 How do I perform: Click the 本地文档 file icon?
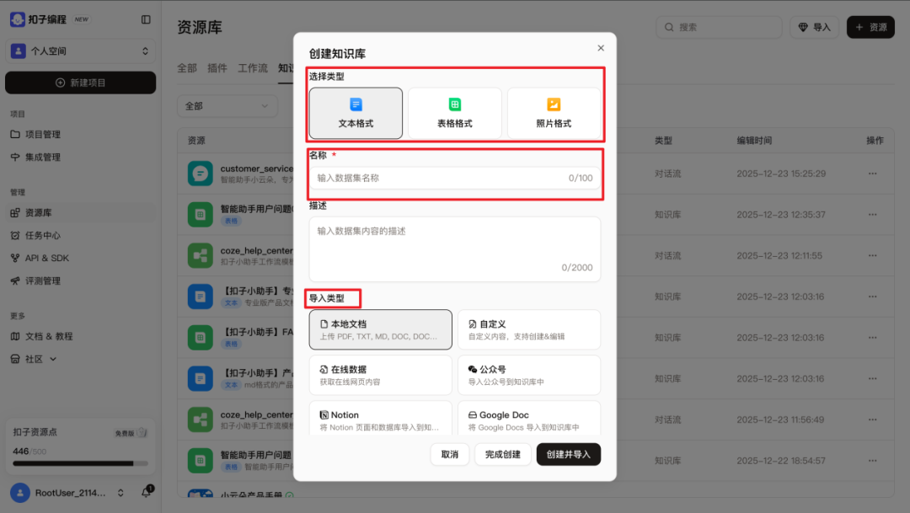tap(324, 324)
